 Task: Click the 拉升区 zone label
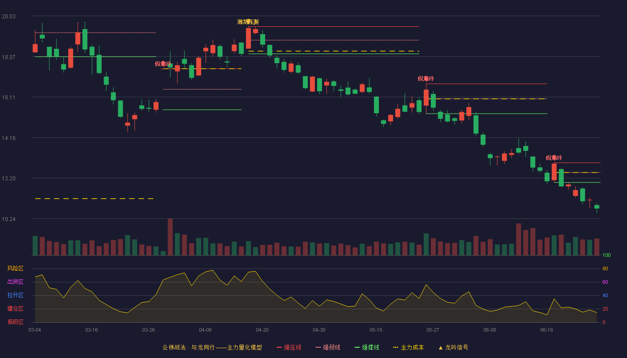tap(15, 295)
